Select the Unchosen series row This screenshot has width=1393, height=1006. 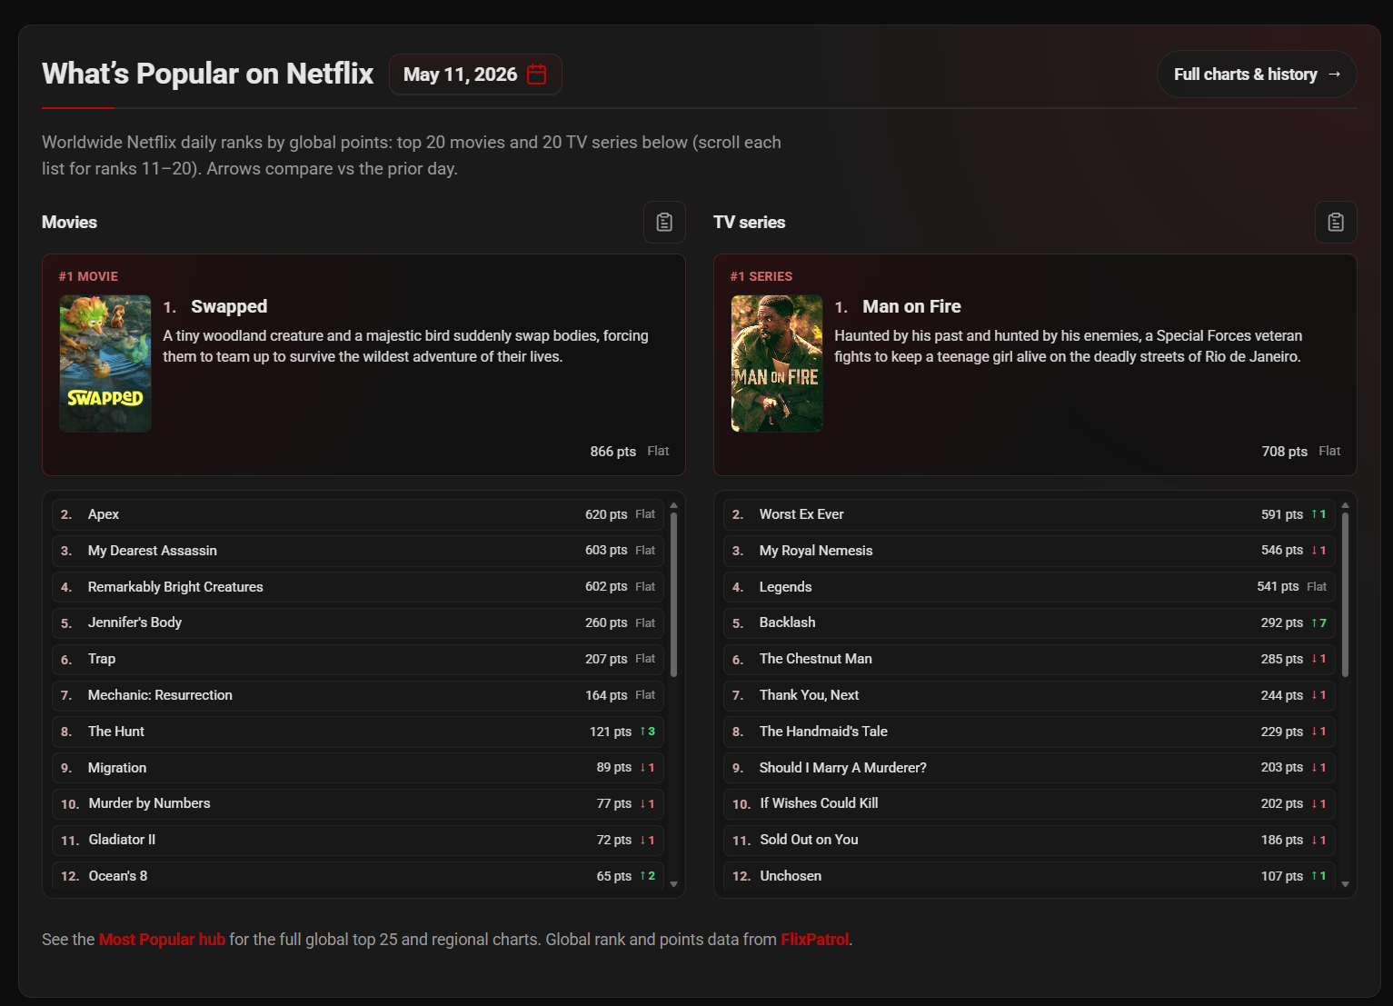pos(1030,876)
